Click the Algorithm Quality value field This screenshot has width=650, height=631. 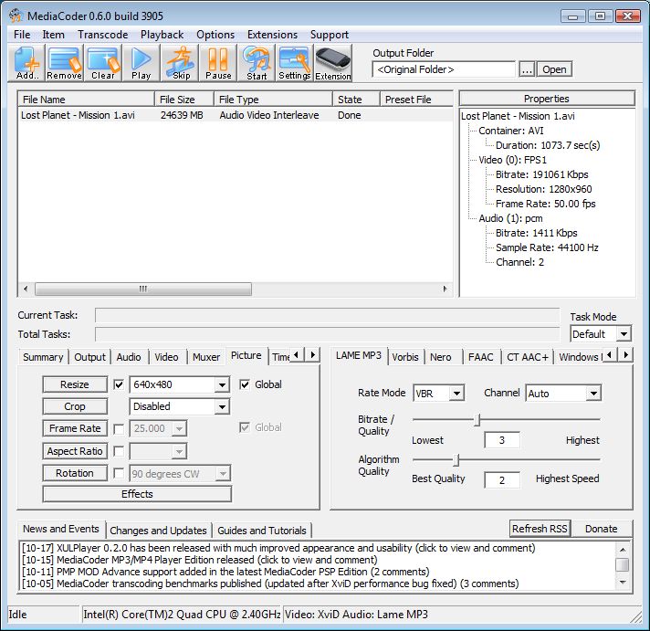point(501,480)
